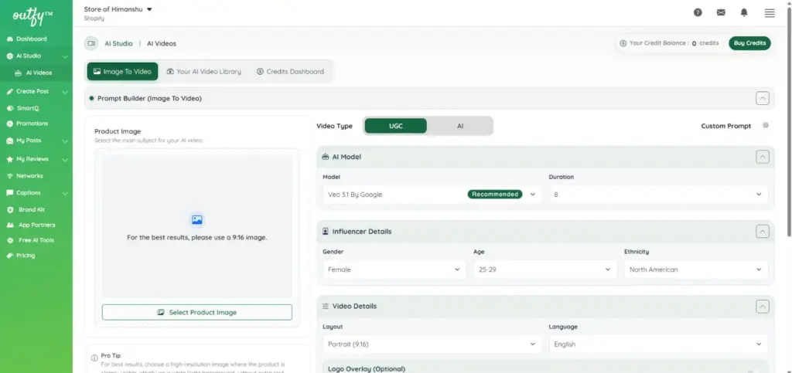Collapse the Influencer Details section
This screenshot has width=792, height=373.
[x=762, y=232]
